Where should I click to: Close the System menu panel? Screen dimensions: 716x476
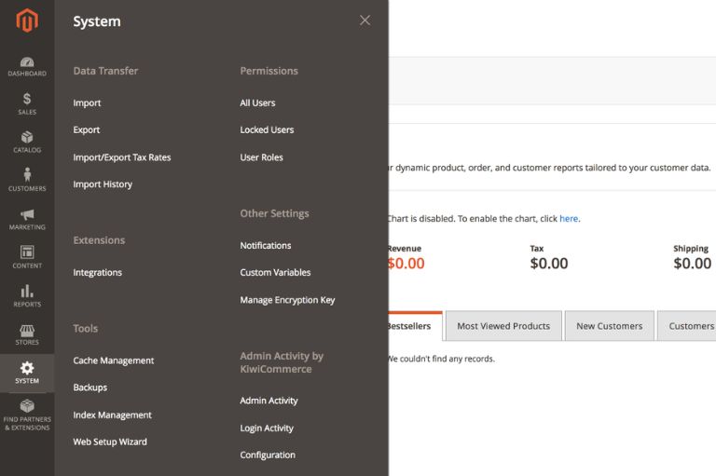(x=365, y=20)
